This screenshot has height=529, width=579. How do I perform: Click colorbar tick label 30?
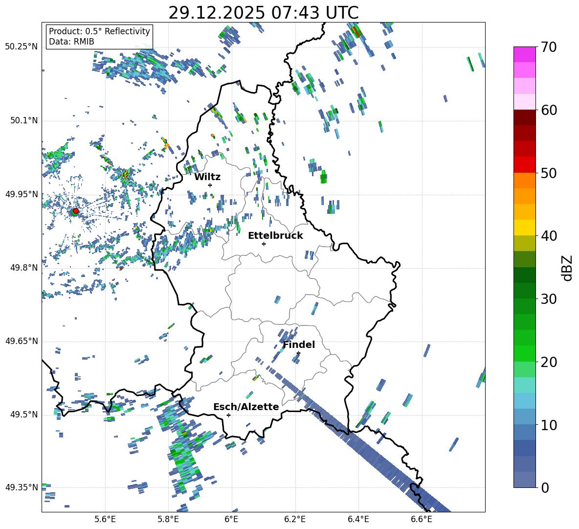[x=549, y=299]
